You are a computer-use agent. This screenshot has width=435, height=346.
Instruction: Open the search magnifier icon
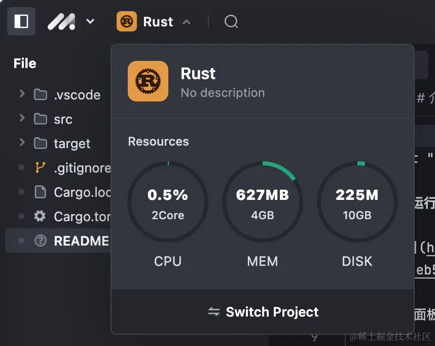pyautogui.click(x=231, y=22)
